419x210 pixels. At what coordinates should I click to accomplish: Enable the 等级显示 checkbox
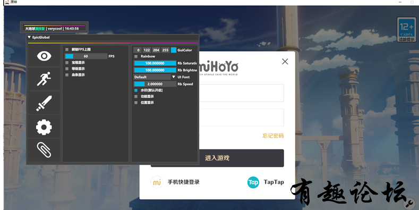(67, 69)
